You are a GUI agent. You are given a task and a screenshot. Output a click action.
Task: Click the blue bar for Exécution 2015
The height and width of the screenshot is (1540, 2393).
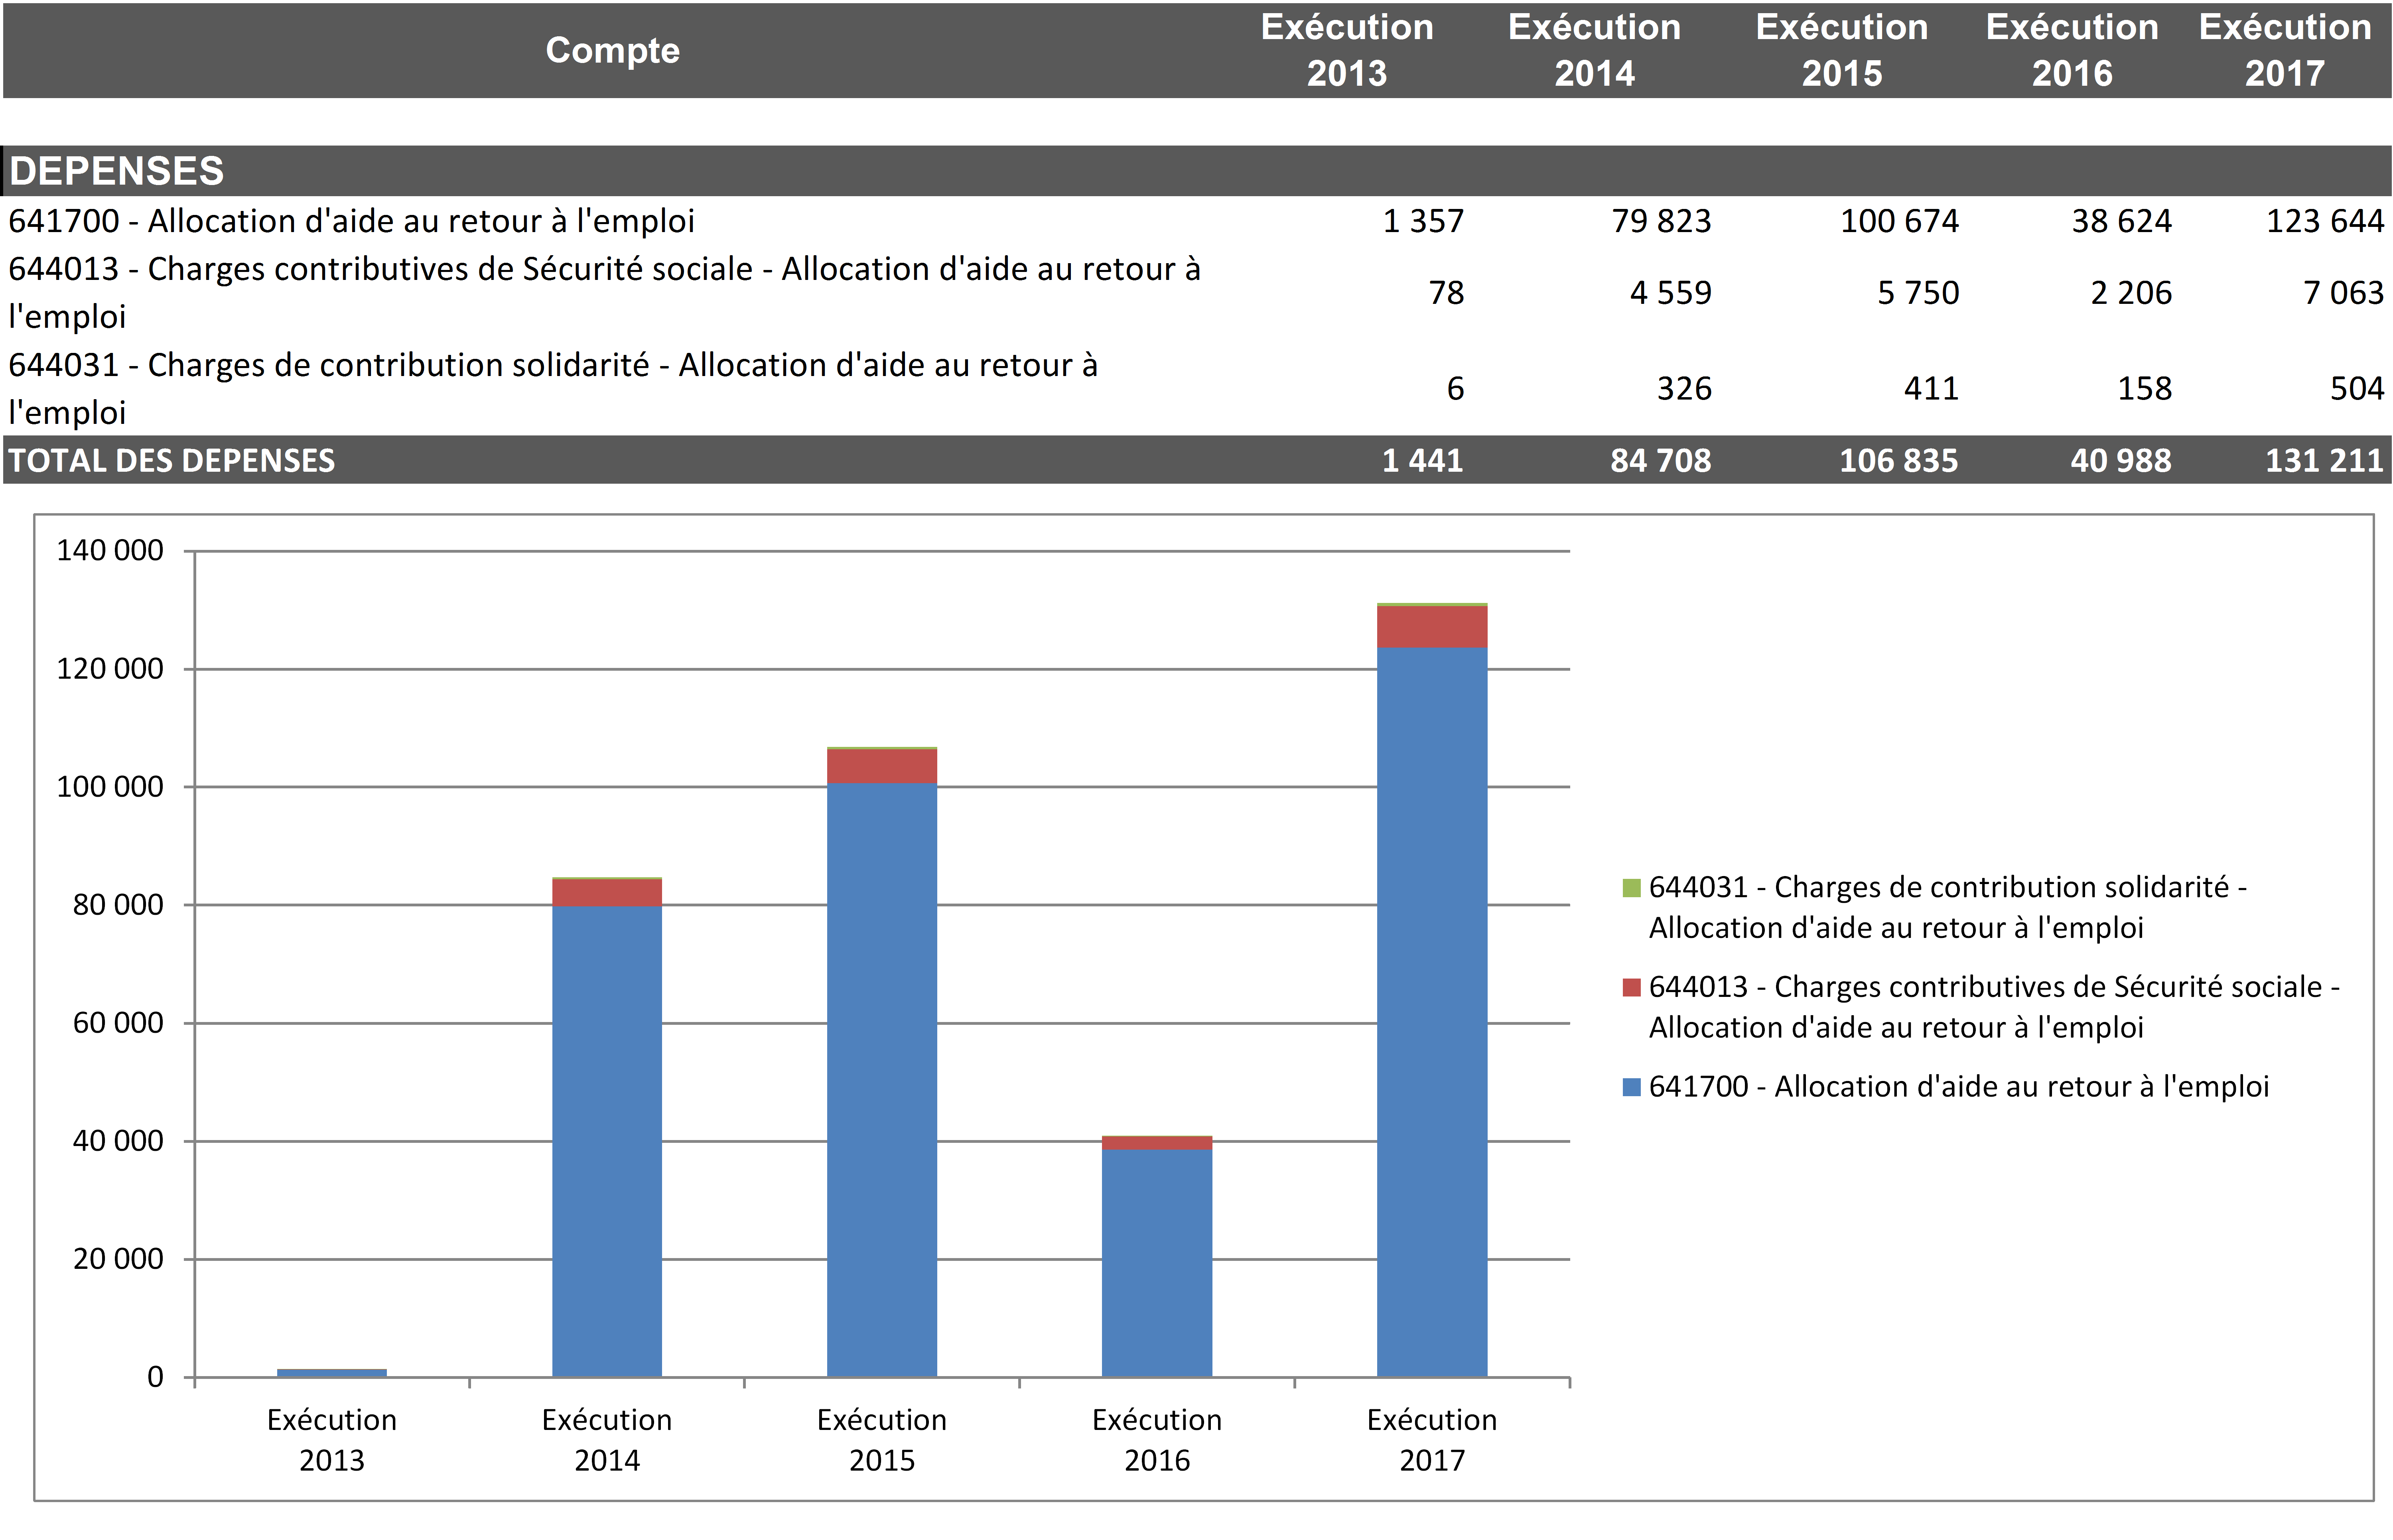881,1080
